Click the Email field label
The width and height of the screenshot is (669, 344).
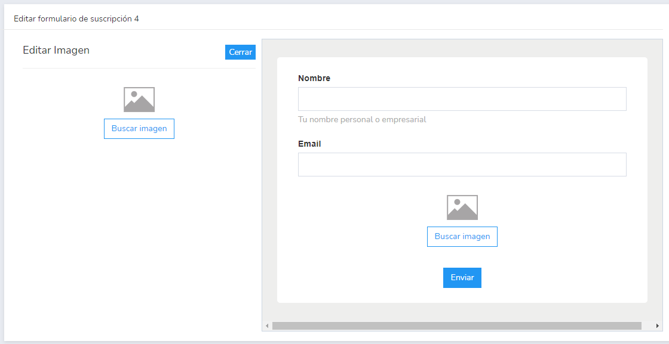coord(309,144)
